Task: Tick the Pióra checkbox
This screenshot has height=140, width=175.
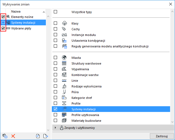Action: click(x=55, y=92)
